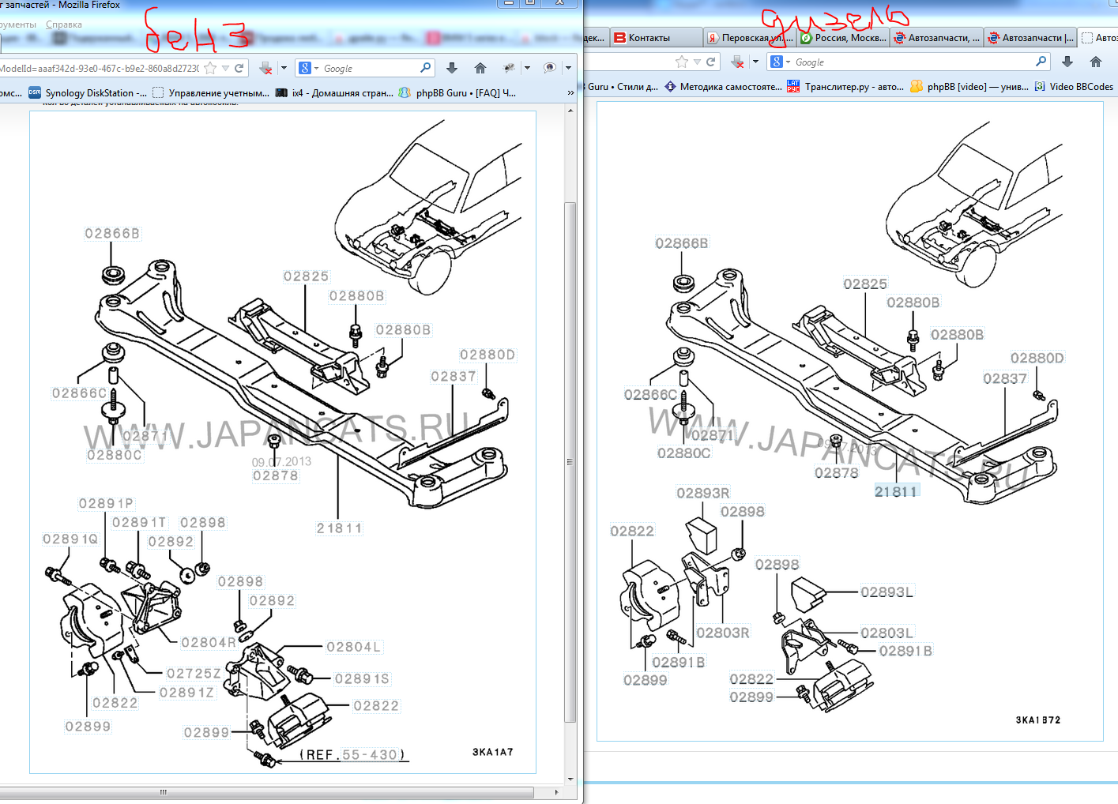Click the left window vertical scrollbar thumb

(x=570, y=461)
